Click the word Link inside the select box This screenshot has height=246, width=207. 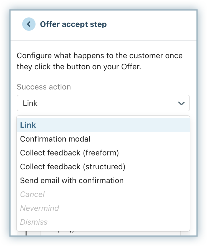(30, 103)
